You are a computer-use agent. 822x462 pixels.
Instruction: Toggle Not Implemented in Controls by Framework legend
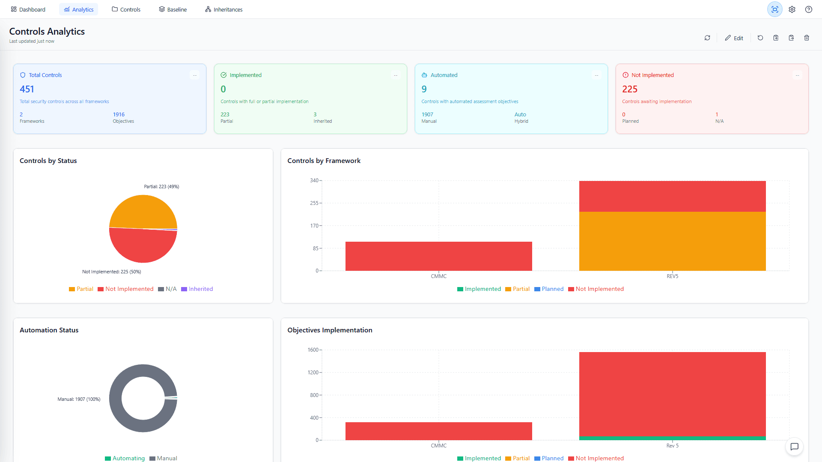click(596, 289)
